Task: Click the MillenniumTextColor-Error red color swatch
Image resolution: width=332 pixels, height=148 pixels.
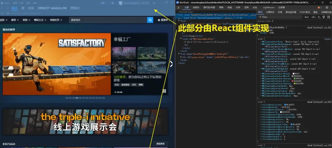Action: (293, 81)
